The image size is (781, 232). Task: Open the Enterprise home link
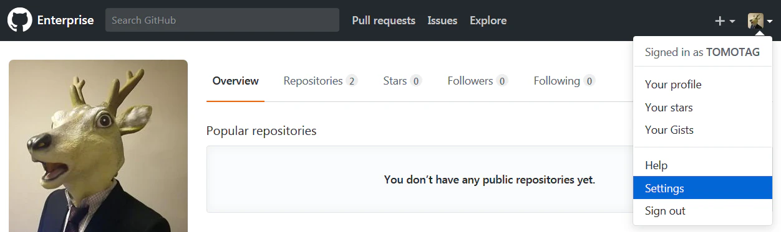coord(65,21)
